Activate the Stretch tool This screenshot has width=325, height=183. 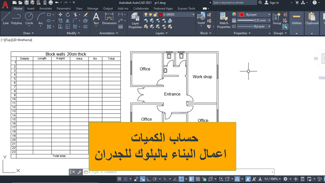click(60, 27)
